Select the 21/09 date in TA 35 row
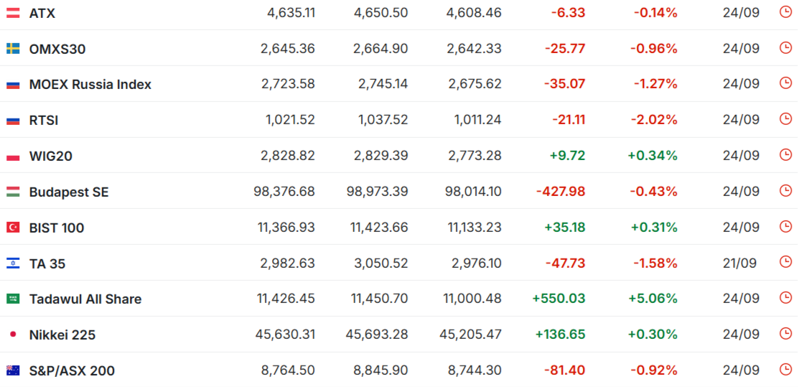 point(739,263)
